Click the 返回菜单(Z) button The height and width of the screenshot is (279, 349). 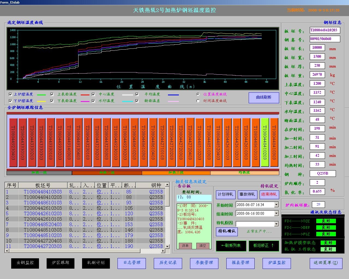(x=326, y=263)
